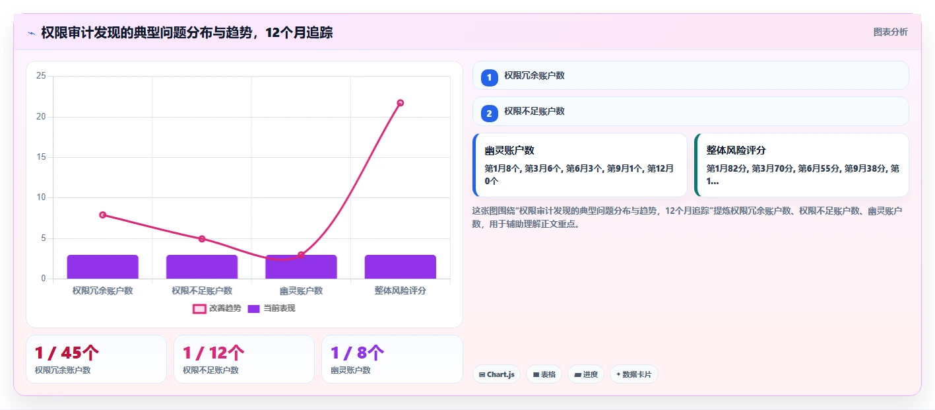Viewport: 935px width, 410px height.
Task: Click the purple bar for 幽灵账户数
Action: pyautogui.click(x=301, y=267)
